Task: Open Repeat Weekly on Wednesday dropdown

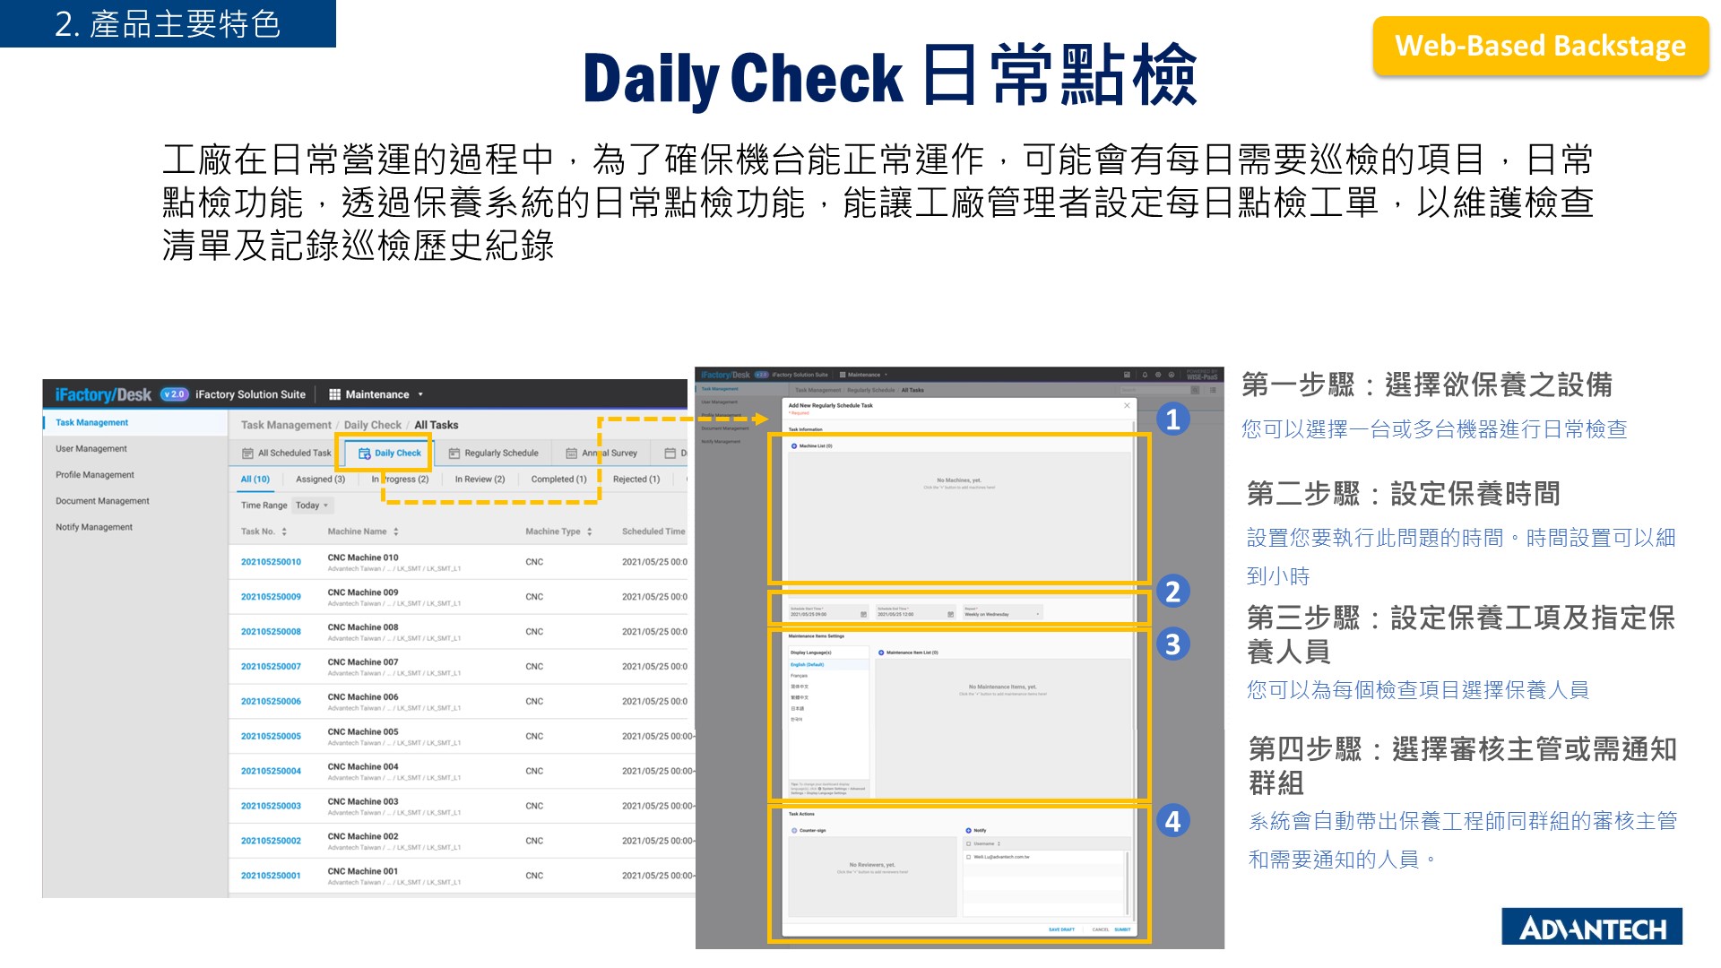Action: point(1002,614)
